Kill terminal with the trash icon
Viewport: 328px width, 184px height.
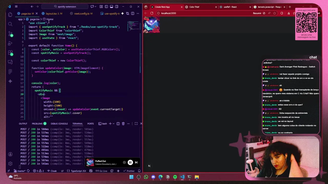point(123,124)
